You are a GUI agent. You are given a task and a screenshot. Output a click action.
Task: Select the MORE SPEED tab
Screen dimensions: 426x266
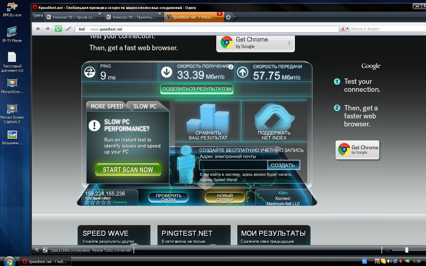pyautogui.click(x=107, y=106)
